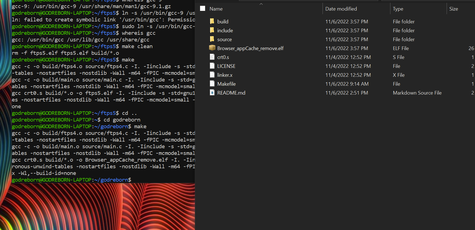Viewport: 475px width, 230px height.
Task: Click the README.md markdown file icon
Action: point(212,93)
